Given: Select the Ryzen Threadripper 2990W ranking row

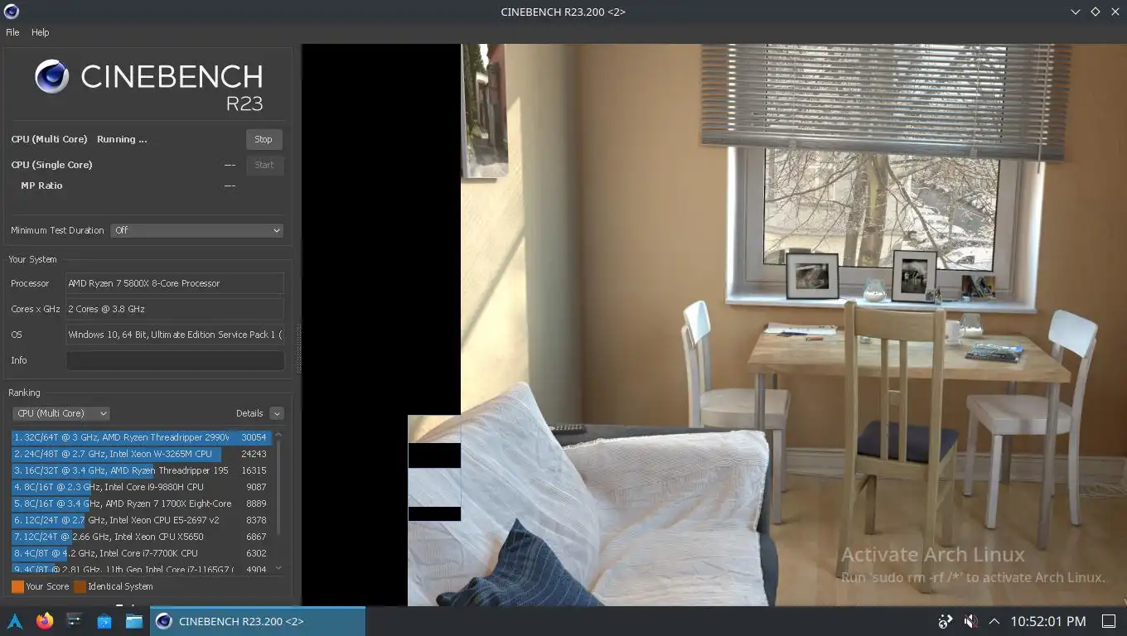Looking at the screenshot, I should coord(141,437).
